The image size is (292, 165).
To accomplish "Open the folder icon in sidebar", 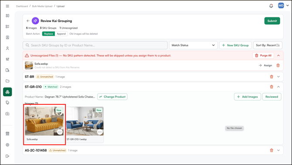I will pos(7,81).
